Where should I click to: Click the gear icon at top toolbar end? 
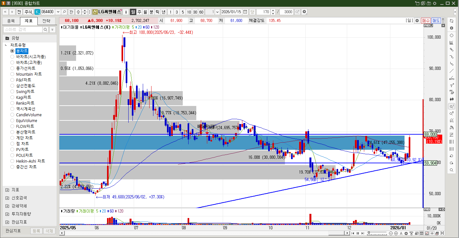304,12
